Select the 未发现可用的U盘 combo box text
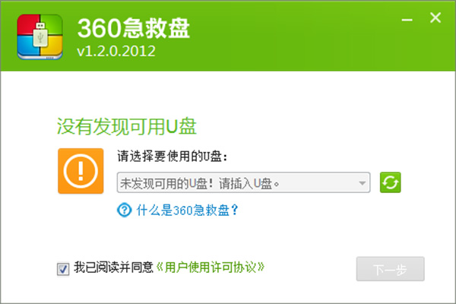The image size is (456, 304). coord(200,184)
